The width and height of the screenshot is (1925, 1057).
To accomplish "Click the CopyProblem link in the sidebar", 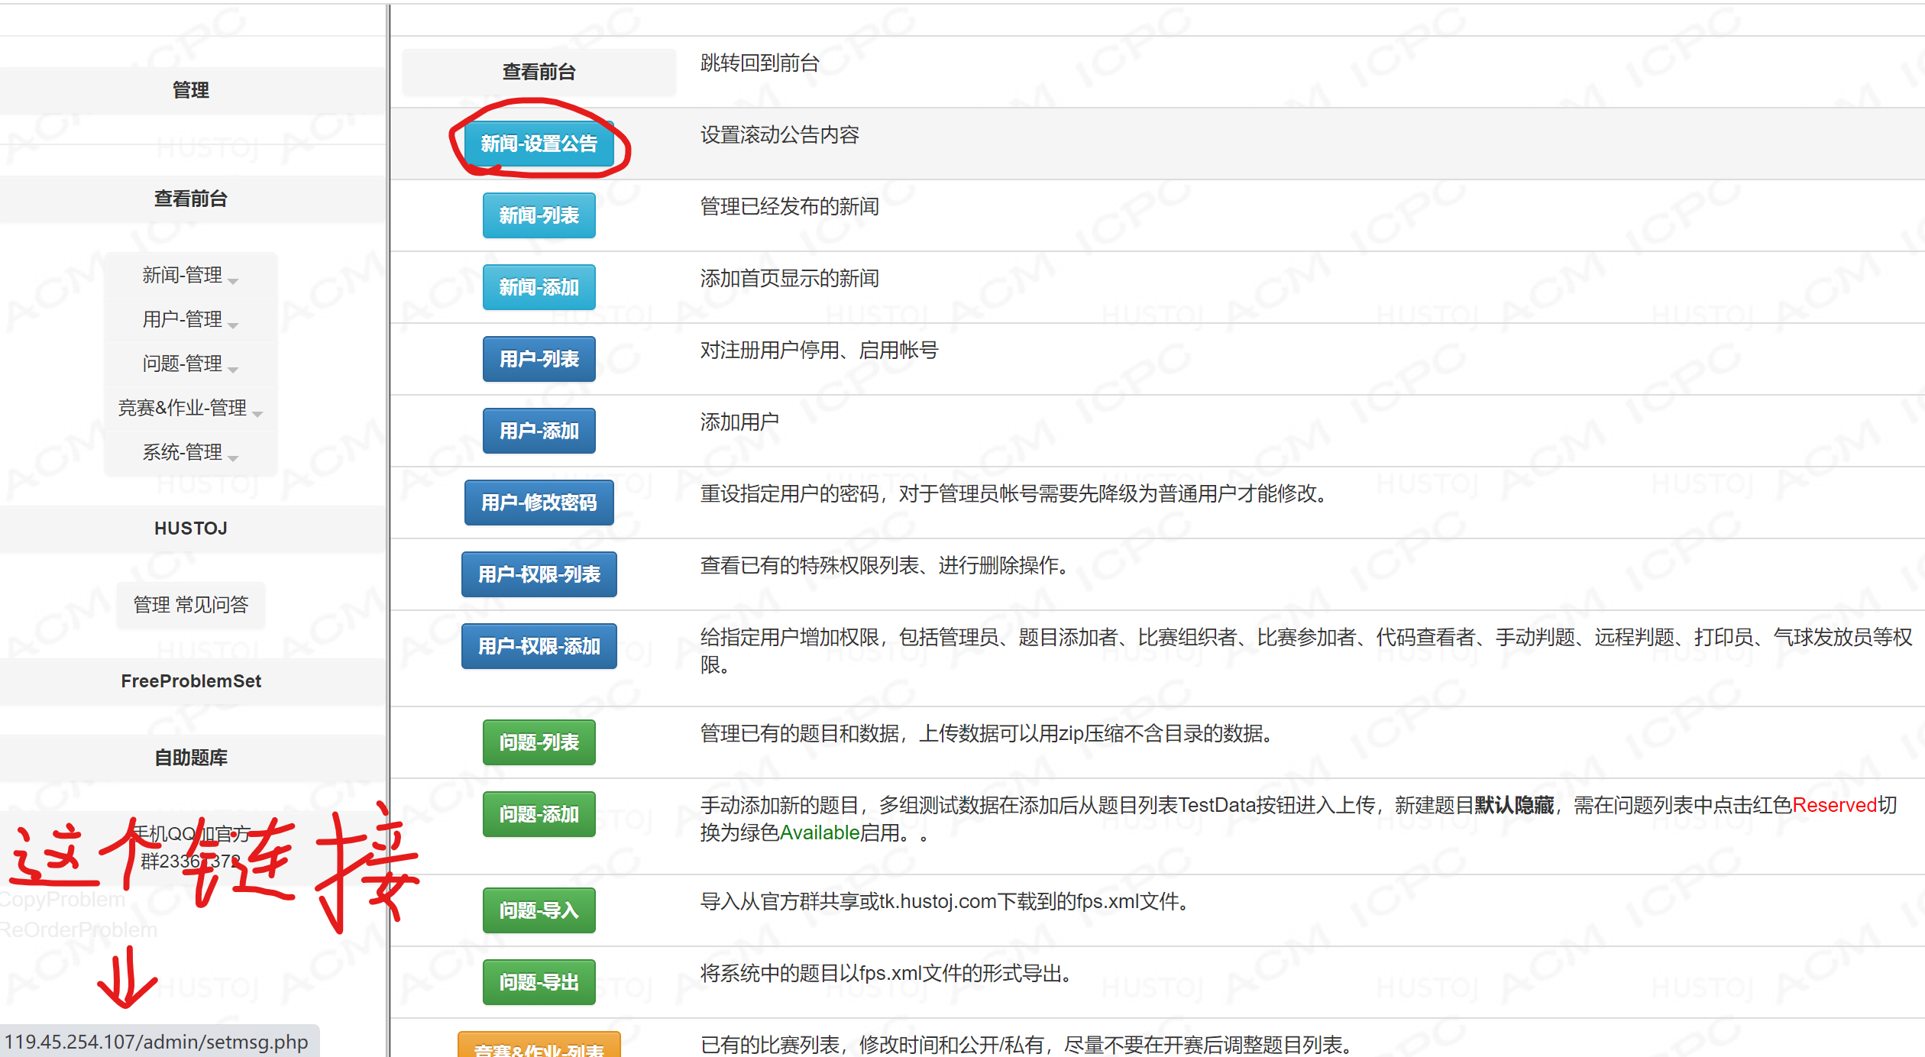I will [63, 900].
